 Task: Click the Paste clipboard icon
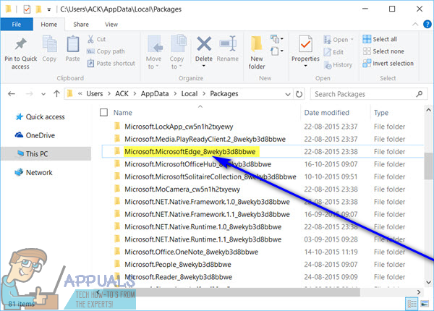click(73, 44)
